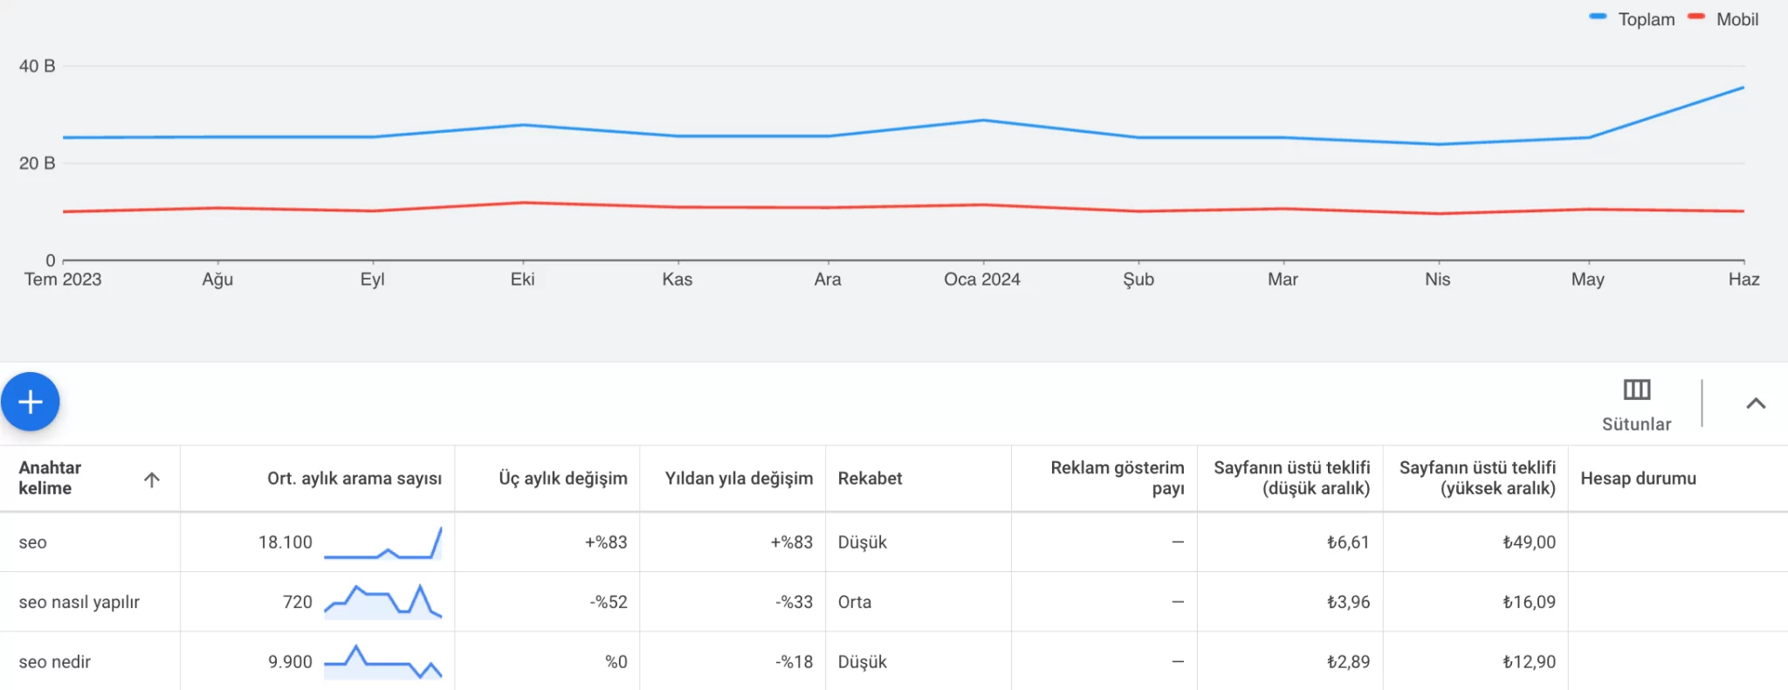The height and width of the screenshot is (690, 1788).
Task: Click the -%18 yearly change value
Action: tap(794, 662)
